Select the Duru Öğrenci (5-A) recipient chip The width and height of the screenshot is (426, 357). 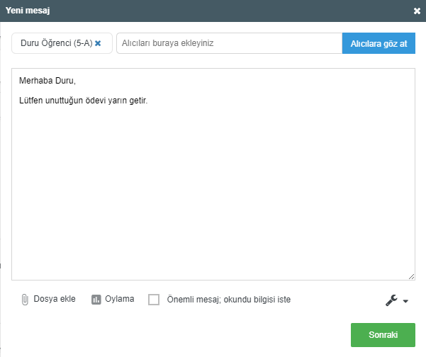[57, 43]
